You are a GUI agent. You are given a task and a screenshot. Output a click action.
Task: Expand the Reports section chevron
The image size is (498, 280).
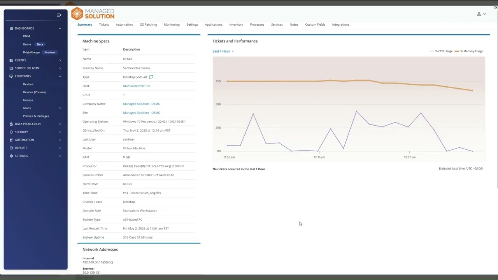60,148
